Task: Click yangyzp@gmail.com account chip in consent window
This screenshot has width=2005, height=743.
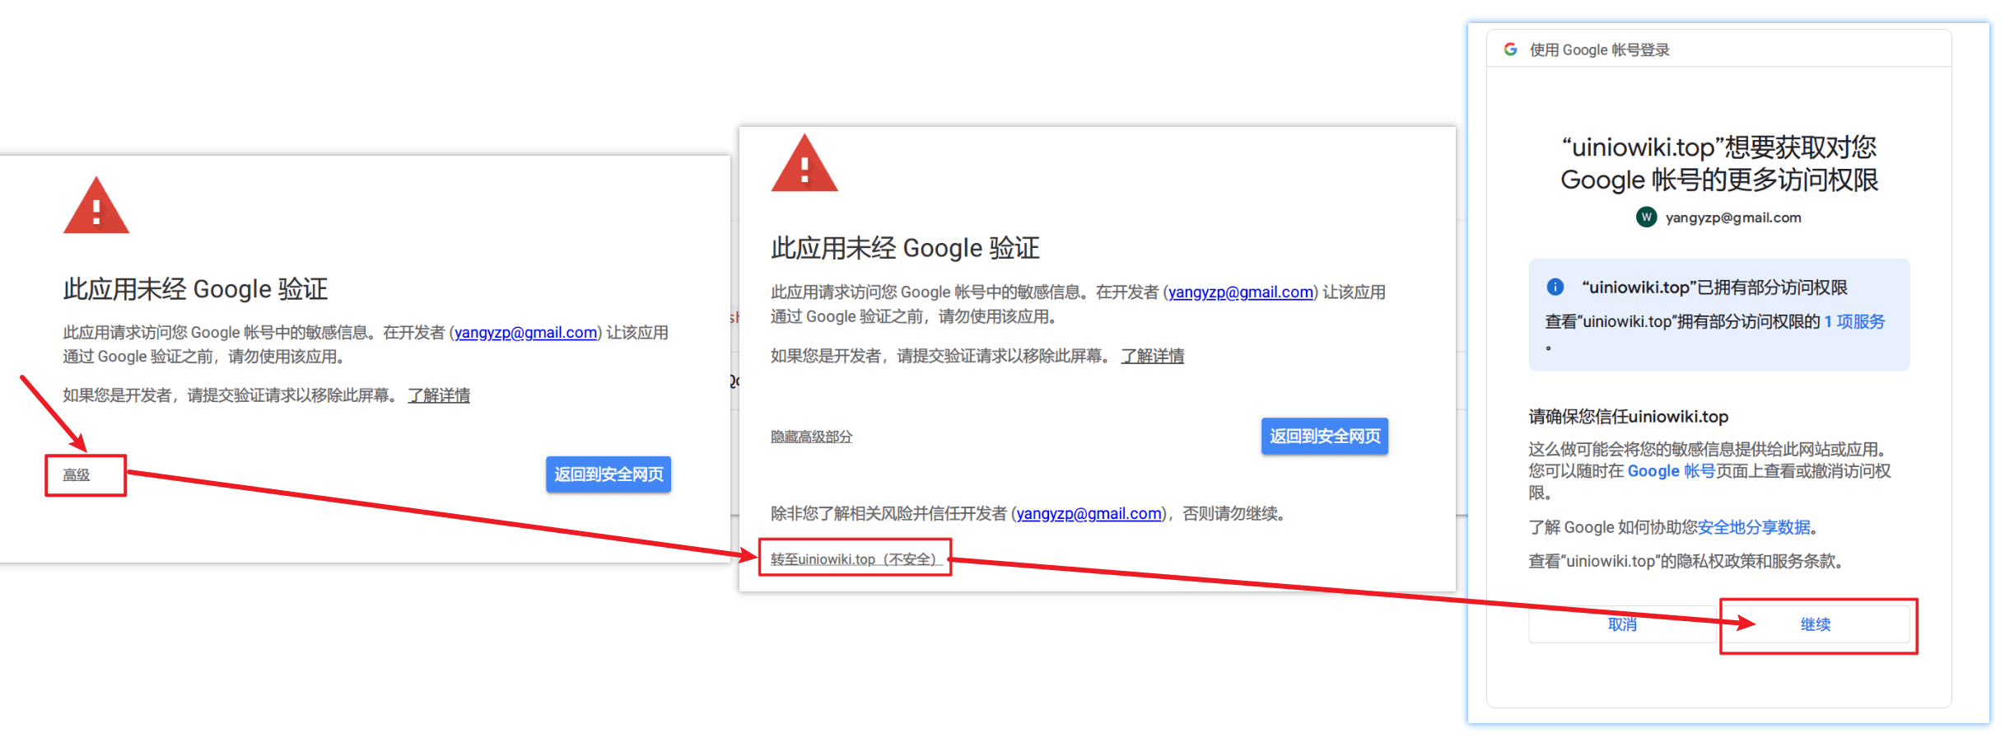Action: point(1719,217)
